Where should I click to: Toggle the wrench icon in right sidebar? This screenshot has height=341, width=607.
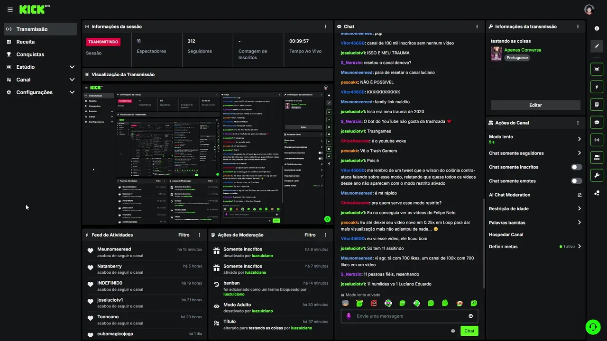click(597, 175)
